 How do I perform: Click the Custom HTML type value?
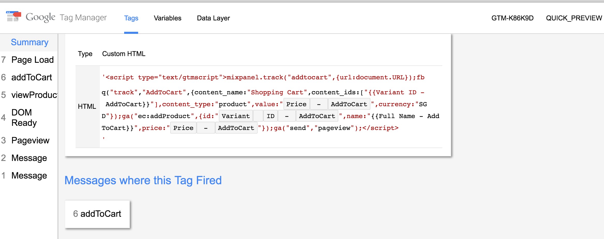tap(124, 54)
